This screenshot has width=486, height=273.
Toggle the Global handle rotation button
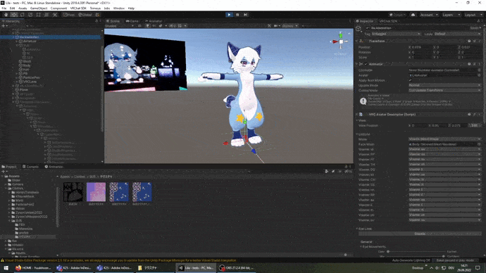click(85, 15)
